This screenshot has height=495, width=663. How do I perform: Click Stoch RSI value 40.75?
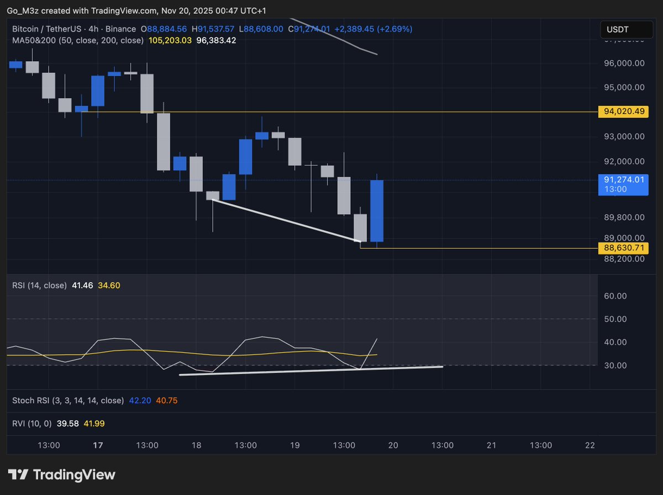coord(167,401)
